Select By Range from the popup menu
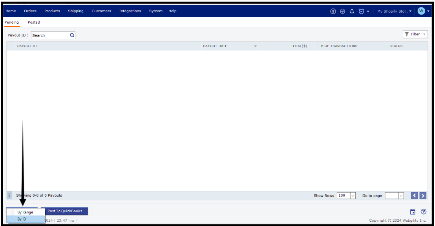Image resolution: width=435 pixels, height=226 pixels. (x=26, y=212)
